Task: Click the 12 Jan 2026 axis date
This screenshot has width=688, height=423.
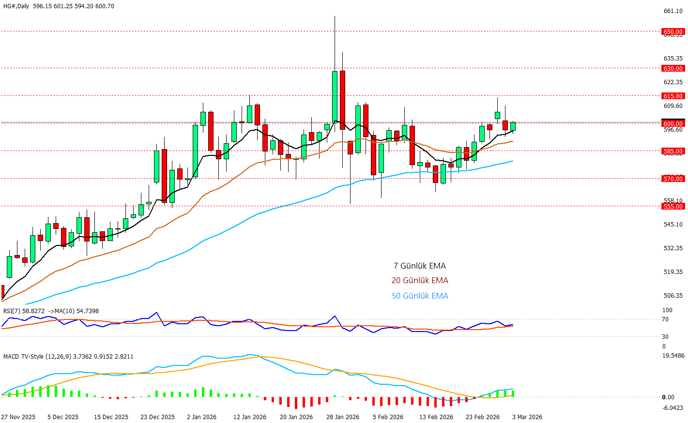Action: coord(249,417)
